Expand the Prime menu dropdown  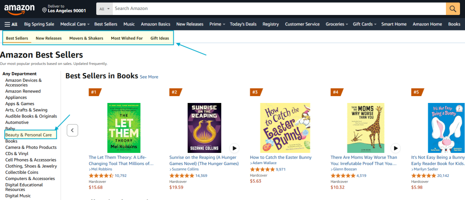[x=217, y=24]
